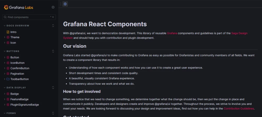Screen dimensions: 262x117
Task: Click the IconButton component icon
Action: click(8, 63)
